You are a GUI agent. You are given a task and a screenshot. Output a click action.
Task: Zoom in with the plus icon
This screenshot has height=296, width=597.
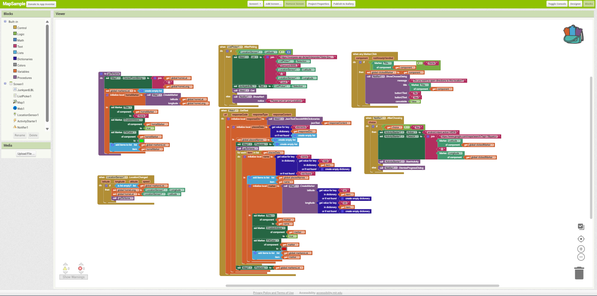pos(581,249)
